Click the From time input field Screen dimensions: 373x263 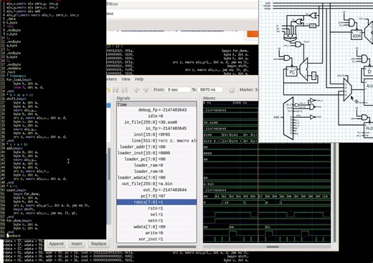178,90
